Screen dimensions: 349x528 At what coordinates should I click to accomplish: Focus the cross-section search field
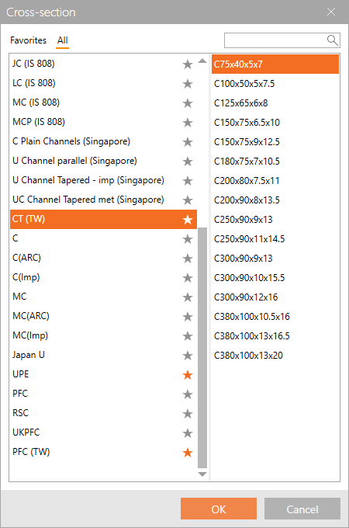[x=275, y=40]
